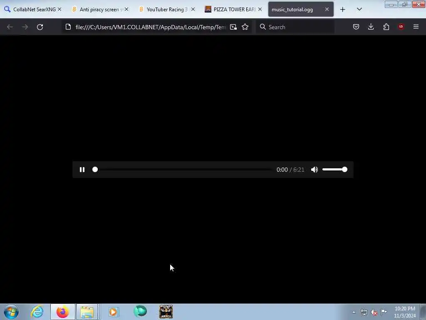Click the file page info icon
The height and width of the screenshot is (320, 426).
point(68,27)
